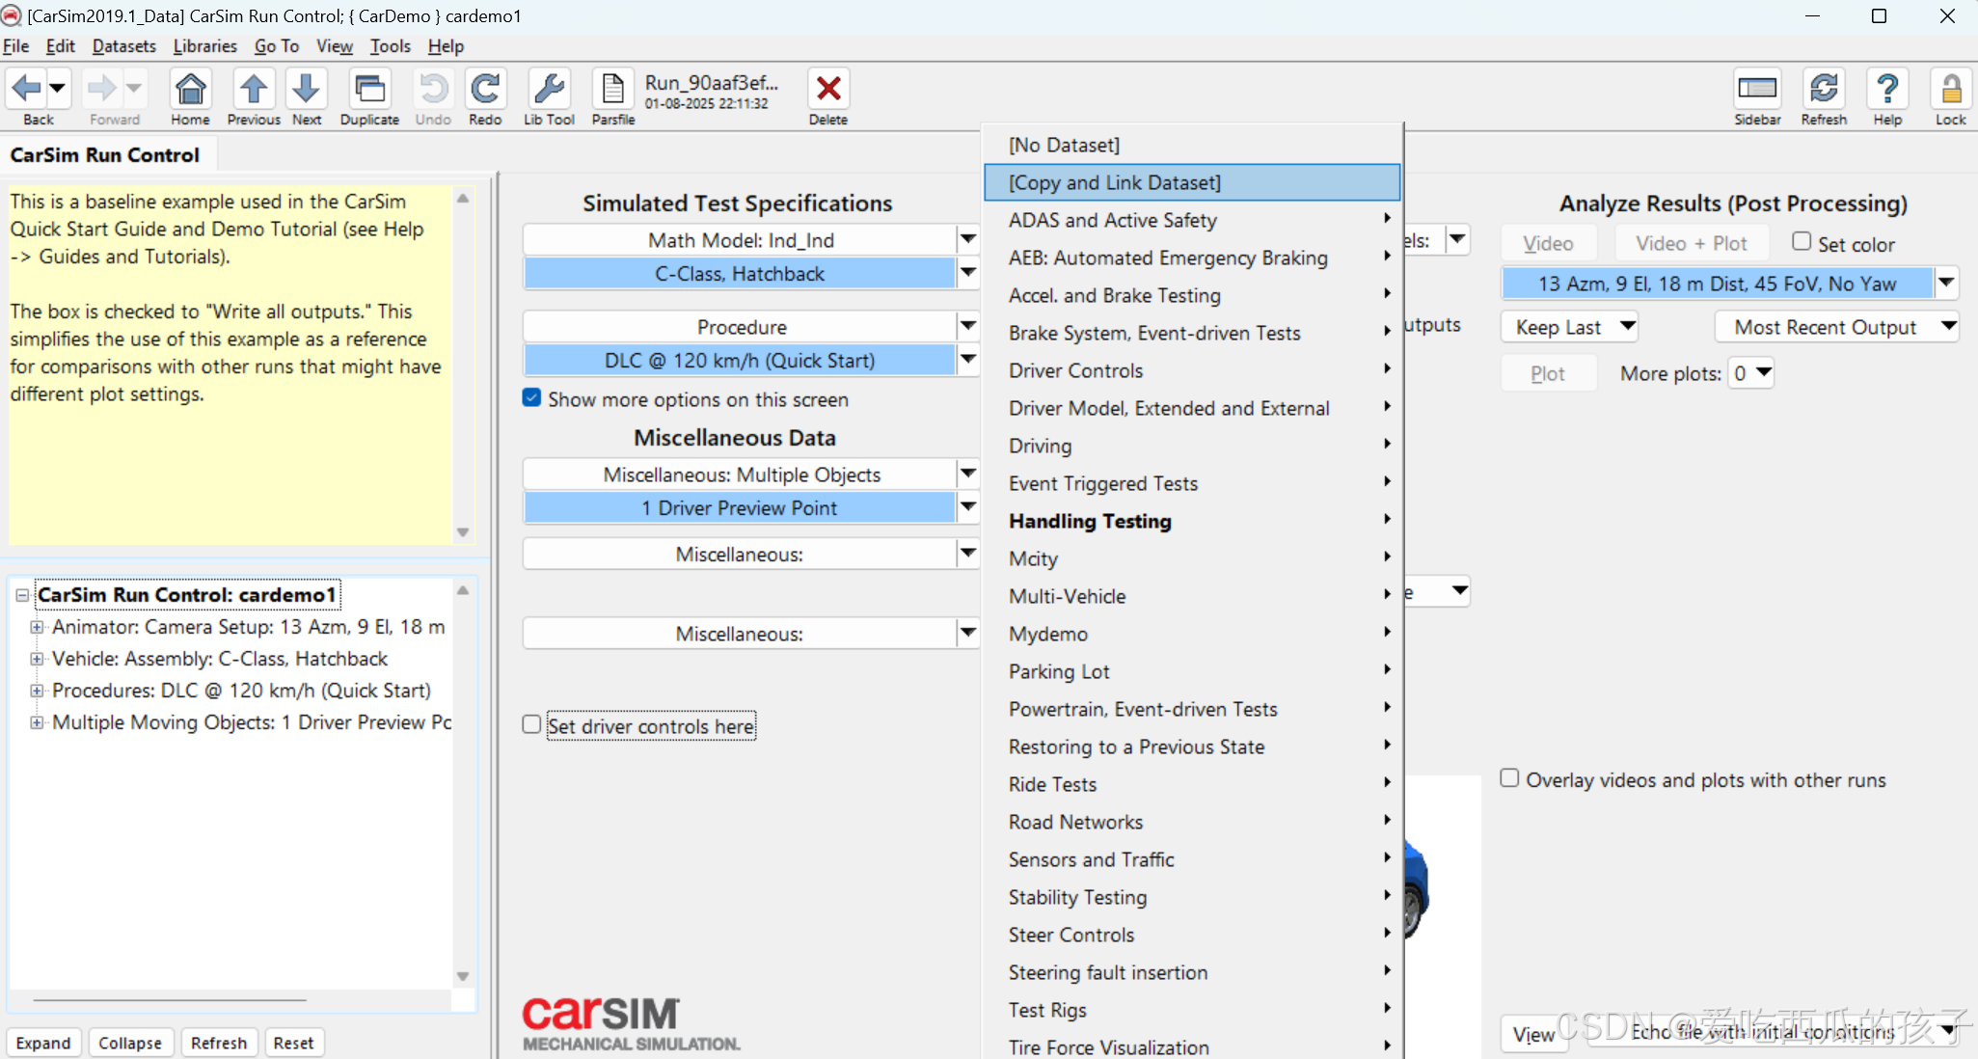Uncheck Show more options on this screen

pos(531,397)
